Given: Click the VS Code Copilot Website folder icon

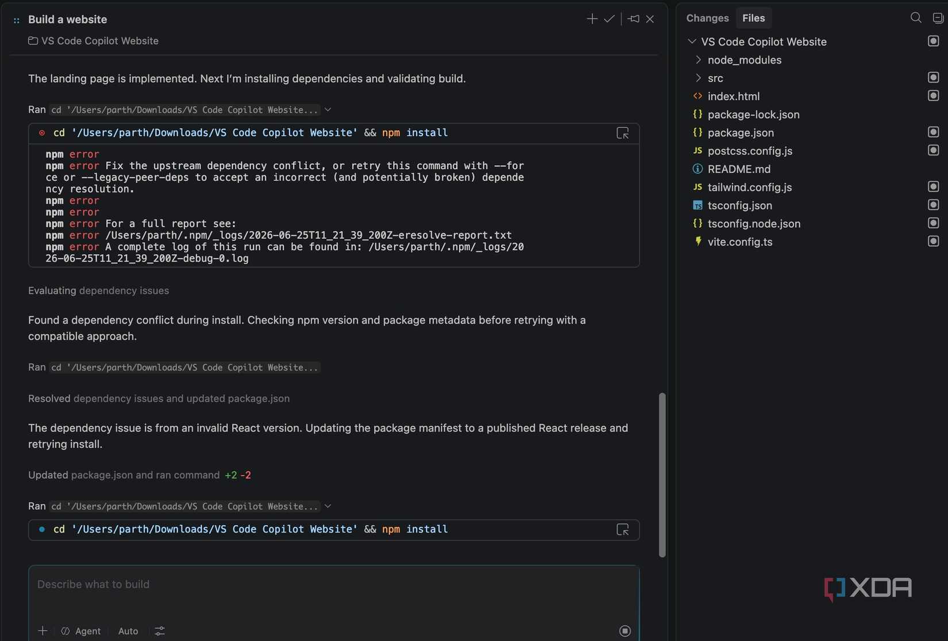Looking at the screenshot, I should coord(33,41).
